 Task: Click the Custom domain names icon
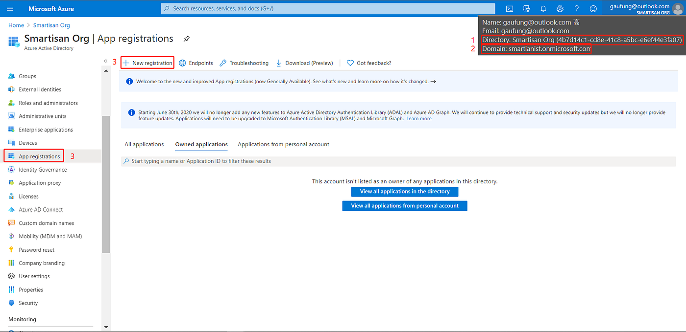11,223
